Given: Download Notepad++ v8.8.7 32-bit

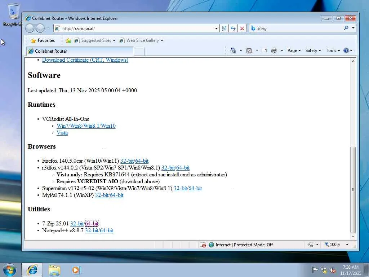Looking at the screenshot, I should pos(92,230).
